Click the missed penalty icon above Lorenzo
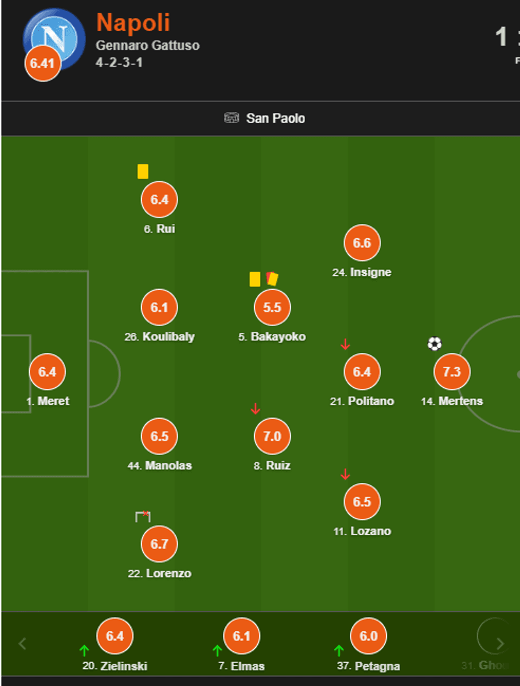 pyautogui.click(x=143, y=516)
